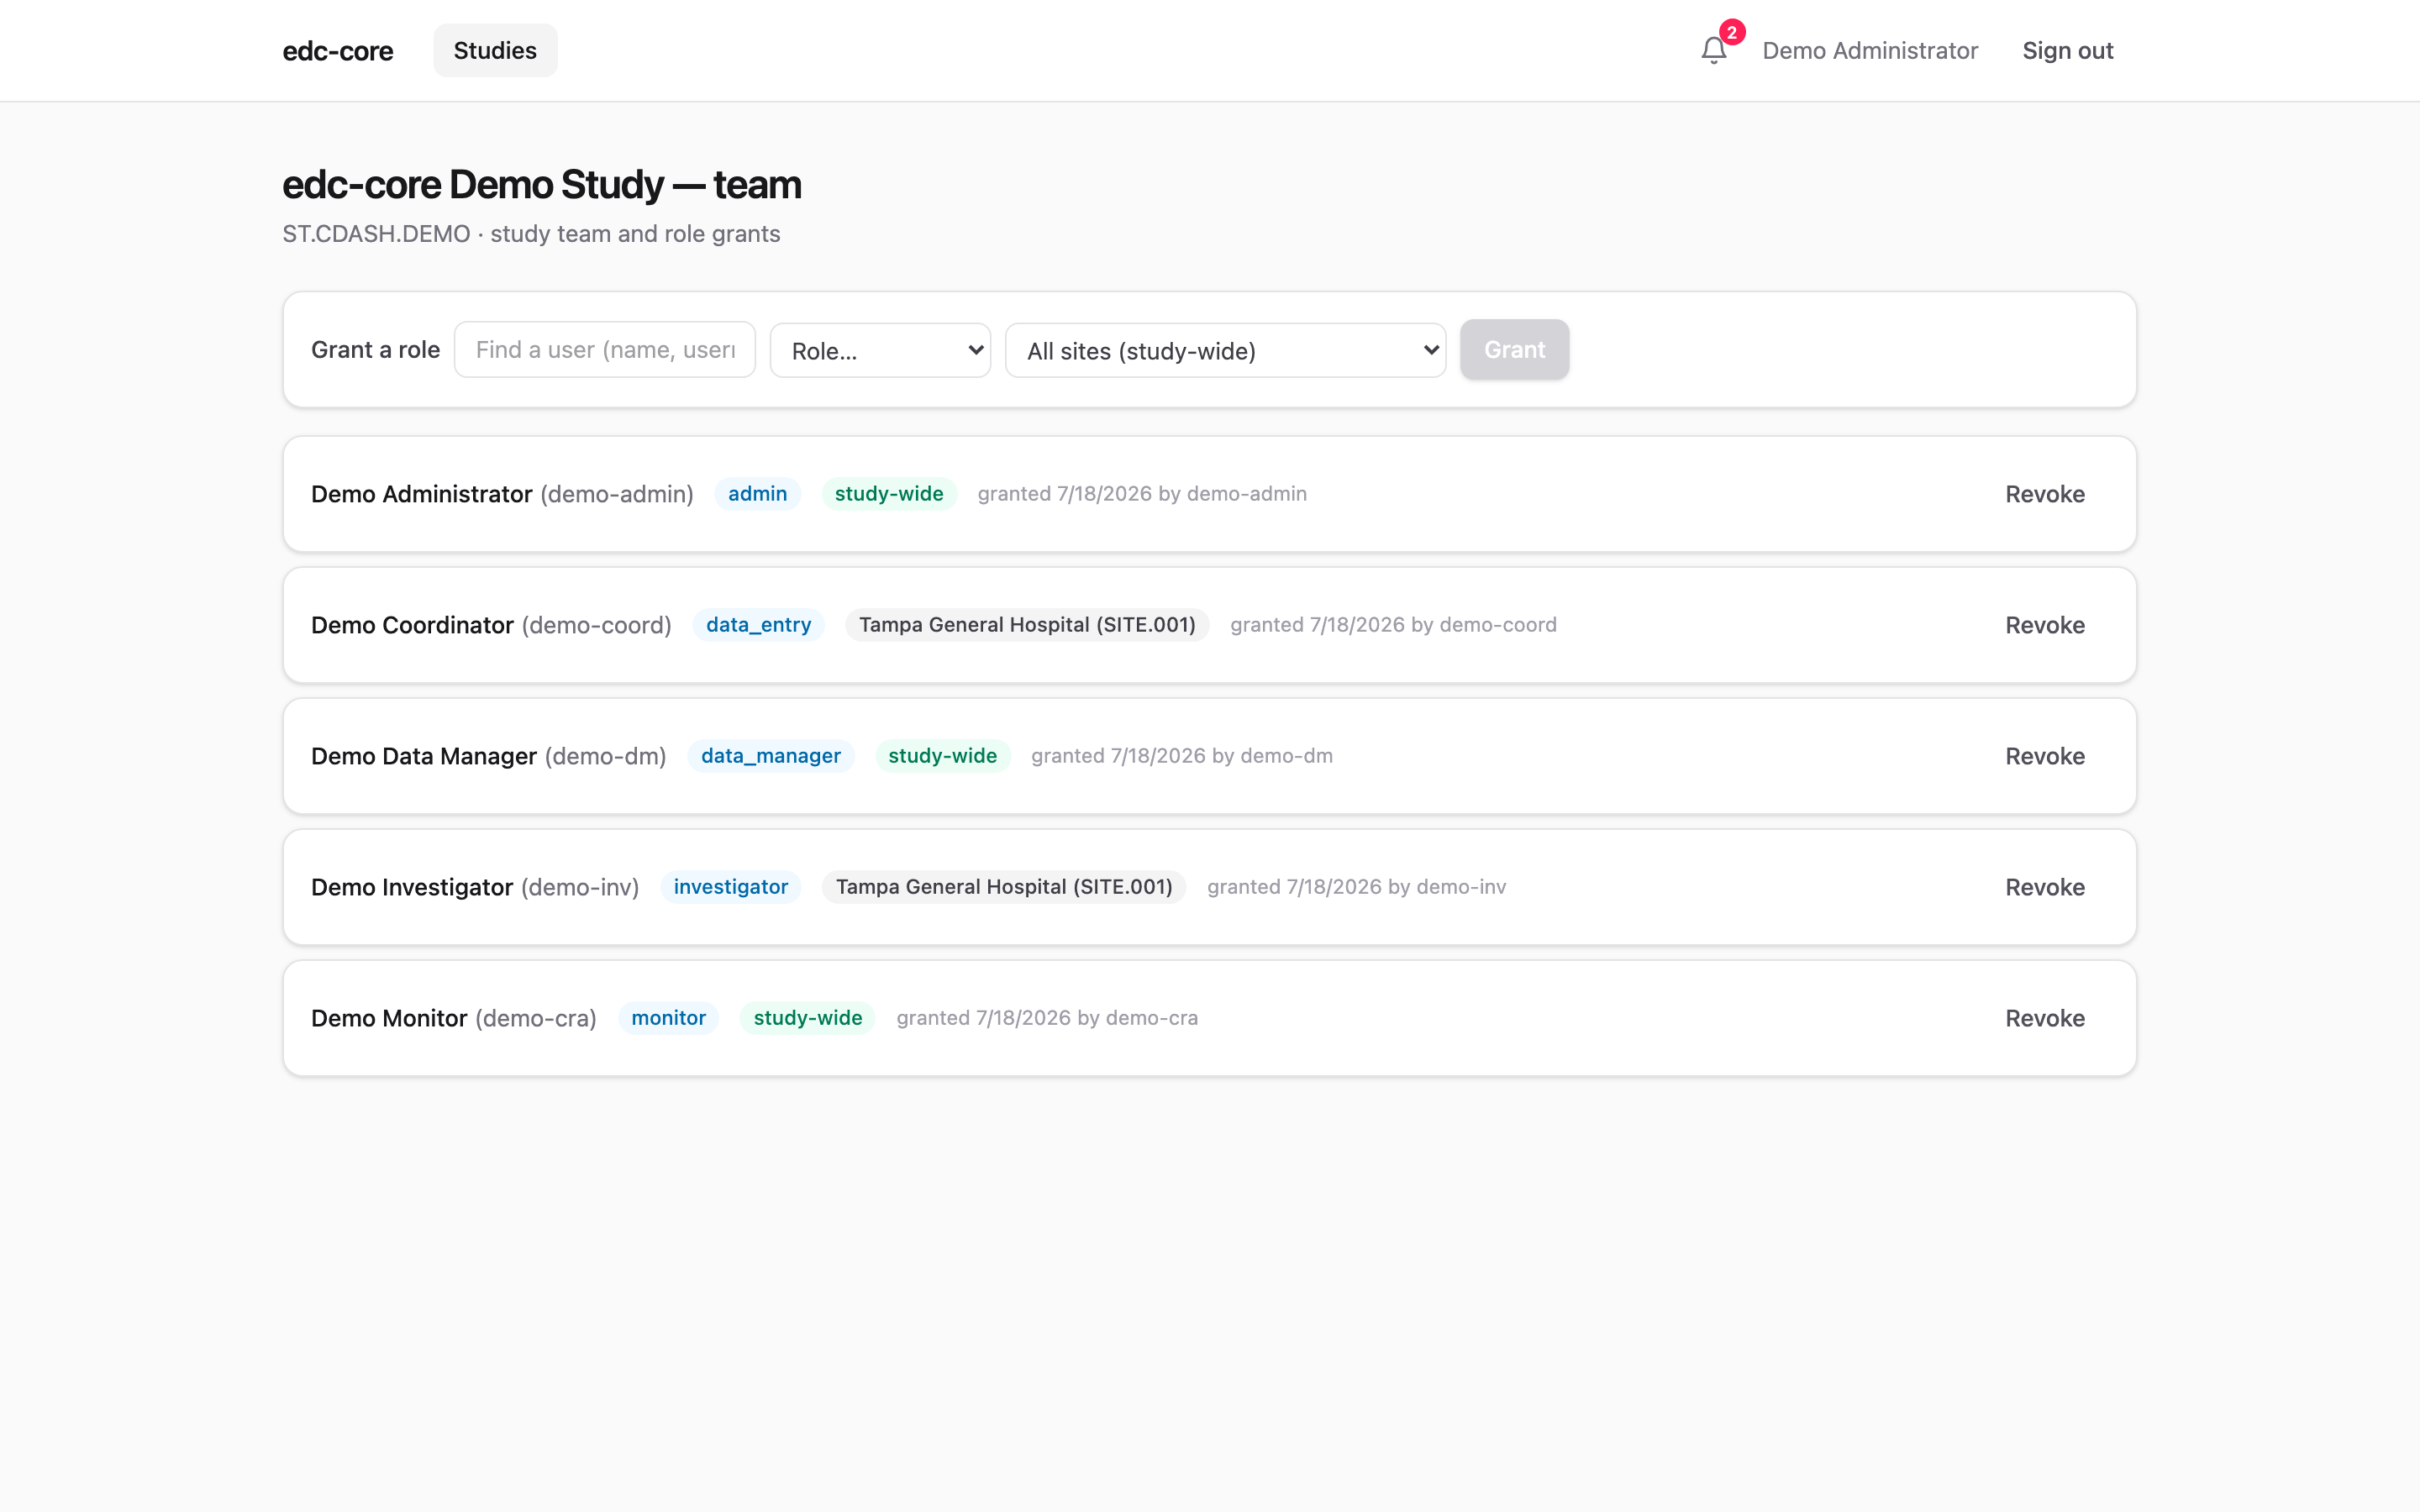
Task: Click the admin role badge
Action: [x=757, y=494]
